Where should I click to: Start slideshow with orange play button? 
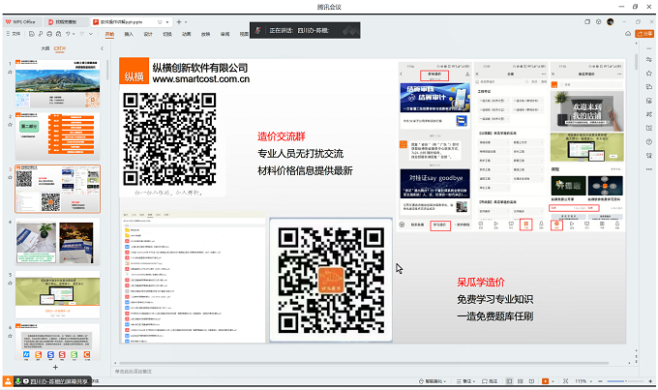coord(545,381)
